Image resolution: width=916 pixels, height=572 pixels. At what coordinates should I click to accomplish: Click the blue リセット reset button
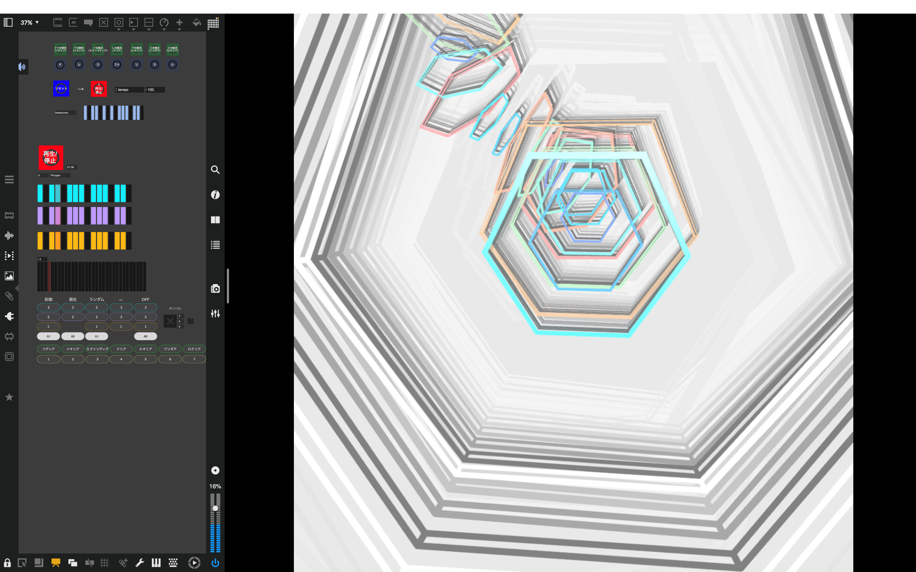61,89
